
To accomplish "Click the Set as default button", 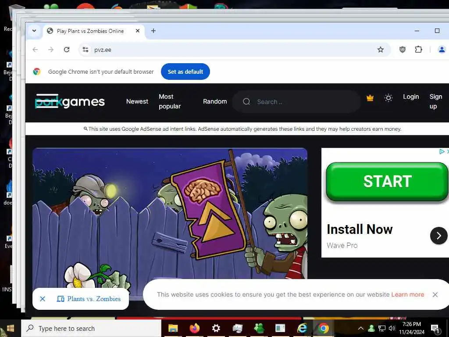I will pos(185,72).
